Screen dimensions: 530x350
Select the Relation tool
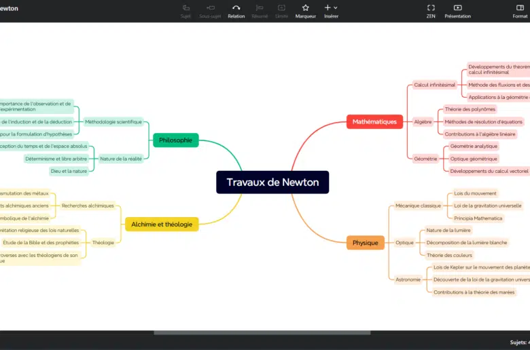236,10
